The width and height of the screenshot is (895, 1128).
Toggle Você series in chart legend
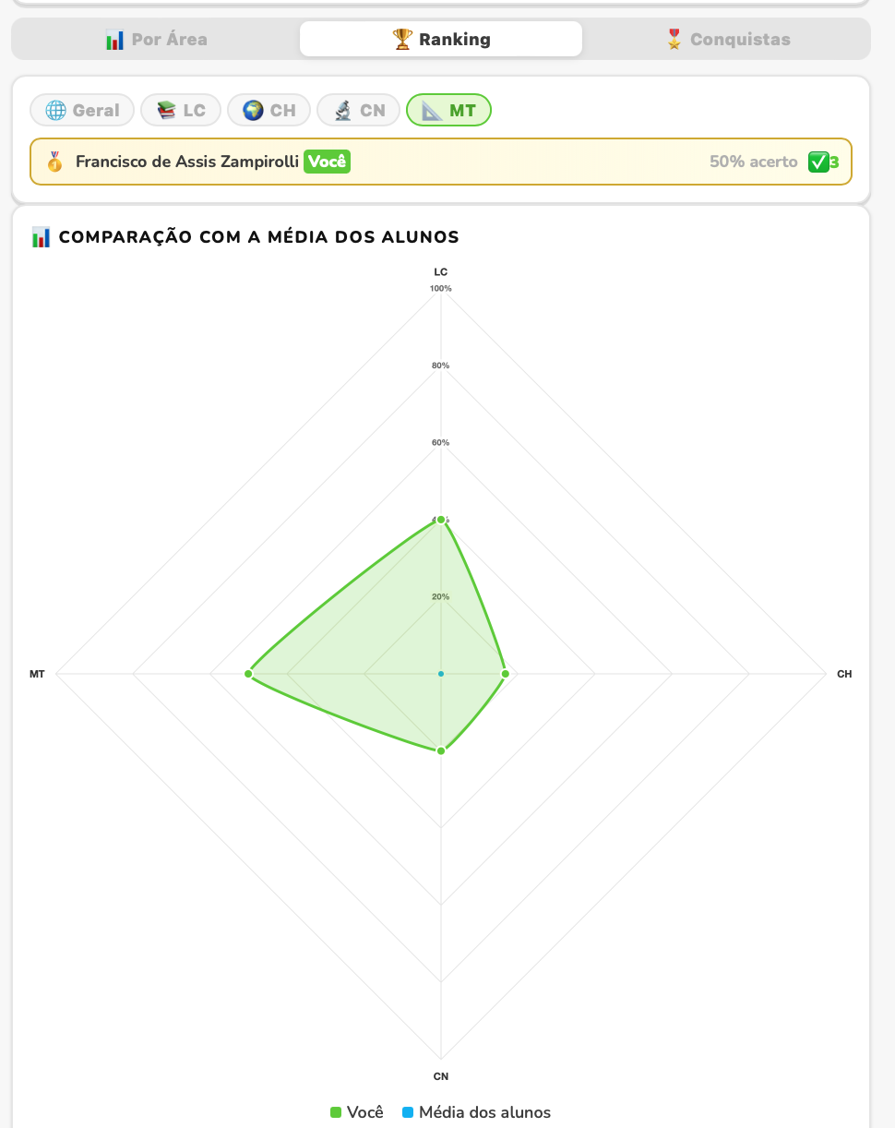(357, 1112)
